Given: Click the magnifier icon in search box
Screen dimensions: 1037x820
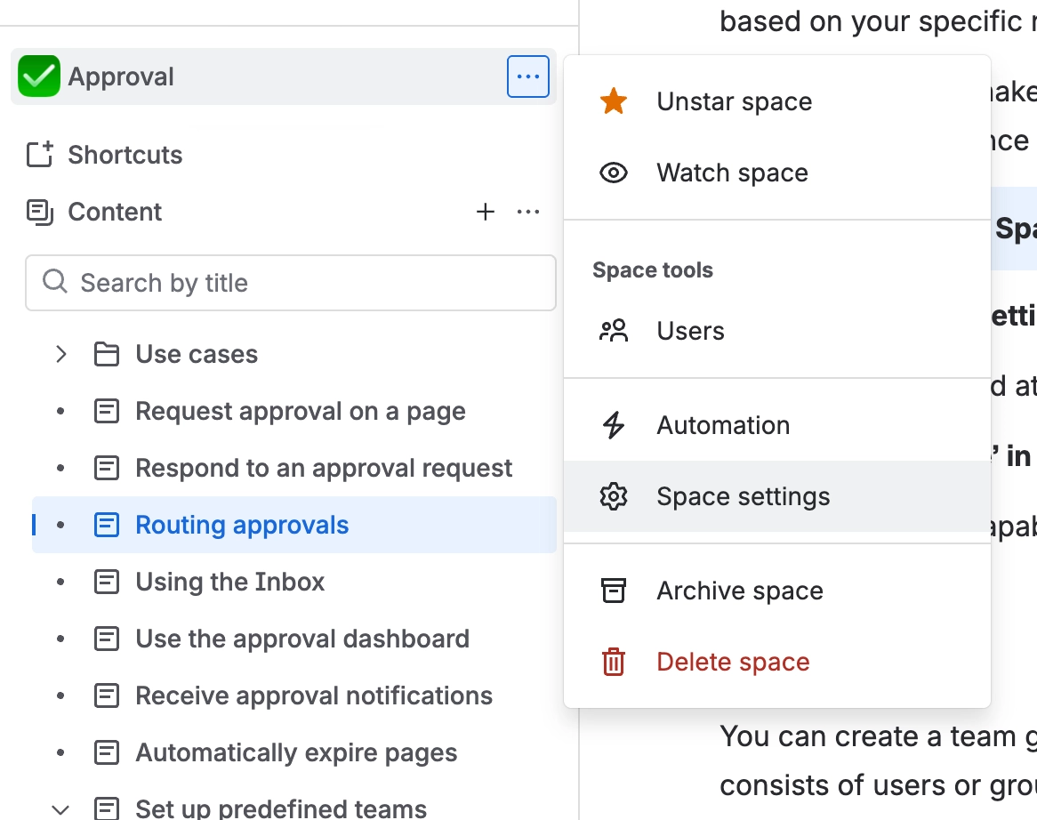Looking at the screenshot, I should pyautogui.click(x=55, y=282).
